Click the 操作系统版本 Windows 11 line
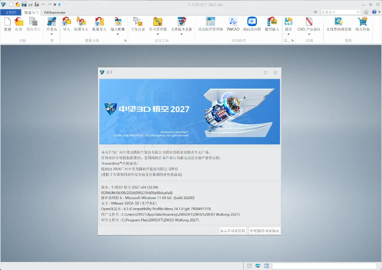 [147, 198]
